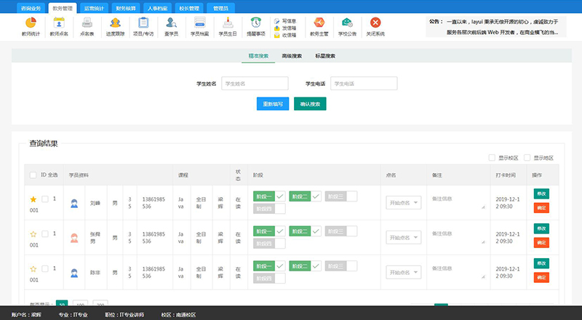Toggle 阶段三 switch in 刘峰's row
This screenshot has width=582, height=320.
click(341, 196)
